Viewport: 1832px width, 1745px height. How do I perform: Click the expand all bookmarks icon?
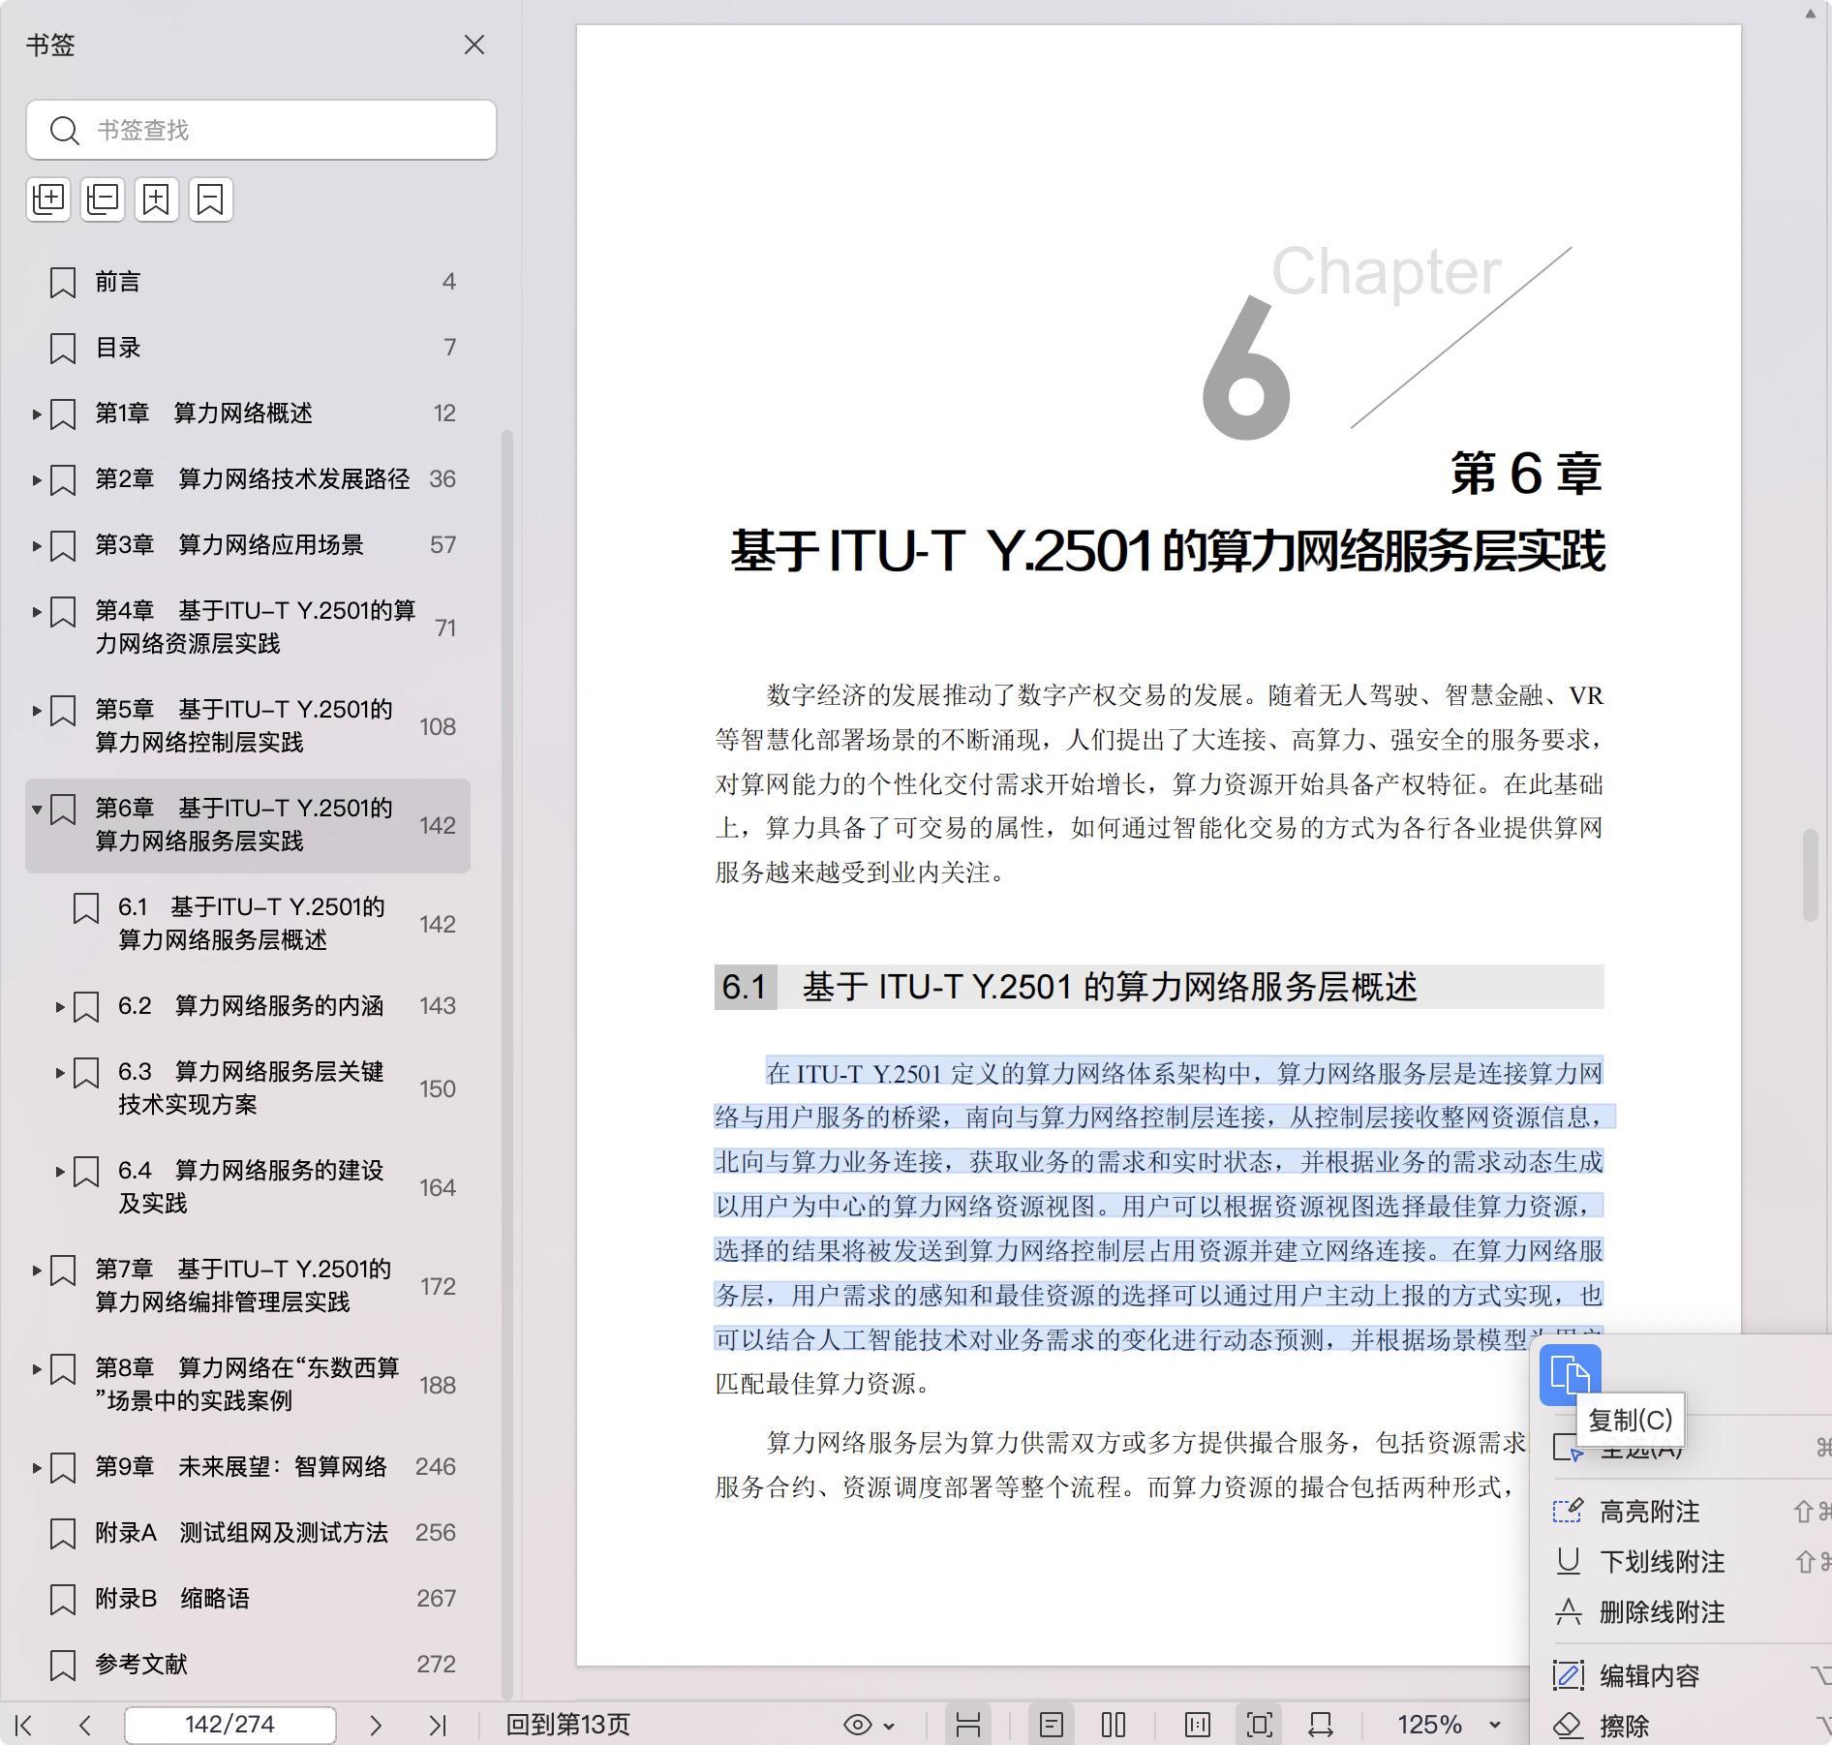click(x=48, y=199)
